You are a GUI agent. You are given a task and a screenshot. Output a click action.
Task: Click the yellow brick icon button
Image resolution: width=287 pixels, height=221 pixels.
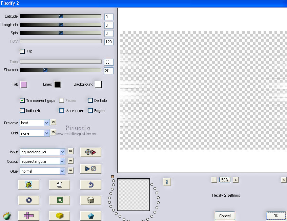click(60, 216)
